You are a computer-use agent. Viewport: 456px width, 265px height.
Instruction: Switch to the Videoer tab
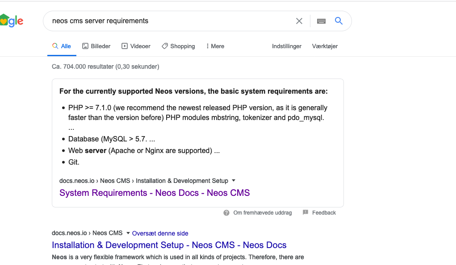(136, 46)
